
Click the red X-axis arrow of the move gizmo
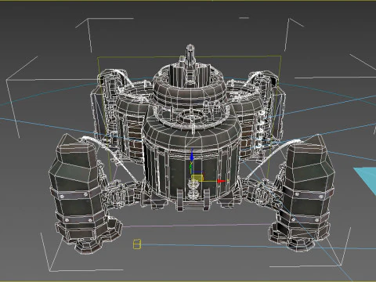point(222,181)
